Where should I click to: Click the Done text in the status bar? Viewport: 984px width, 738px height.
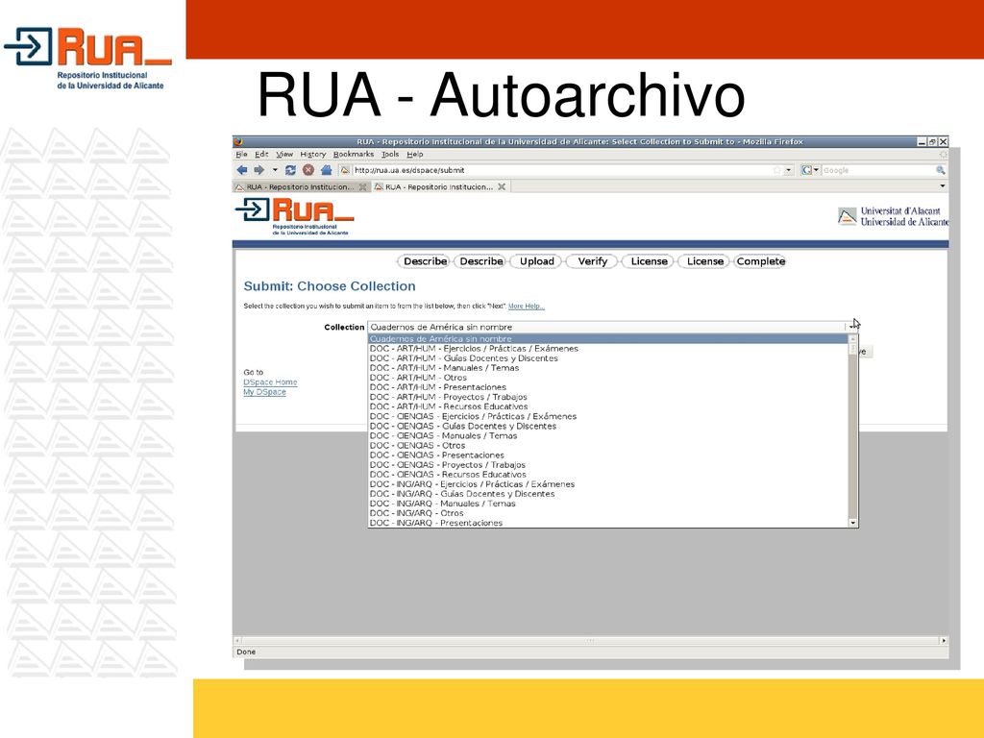[x=246, y=652]
